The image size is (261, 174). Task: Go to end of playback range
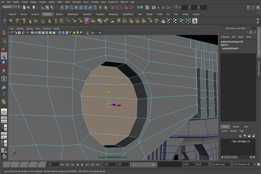97,164
